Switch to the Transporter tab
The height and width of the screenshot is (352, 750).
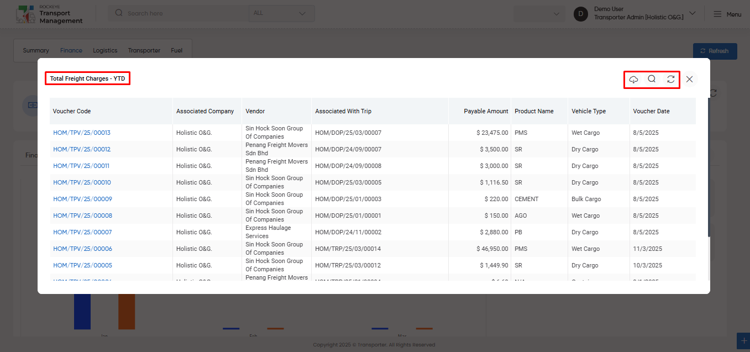point(144,50)
